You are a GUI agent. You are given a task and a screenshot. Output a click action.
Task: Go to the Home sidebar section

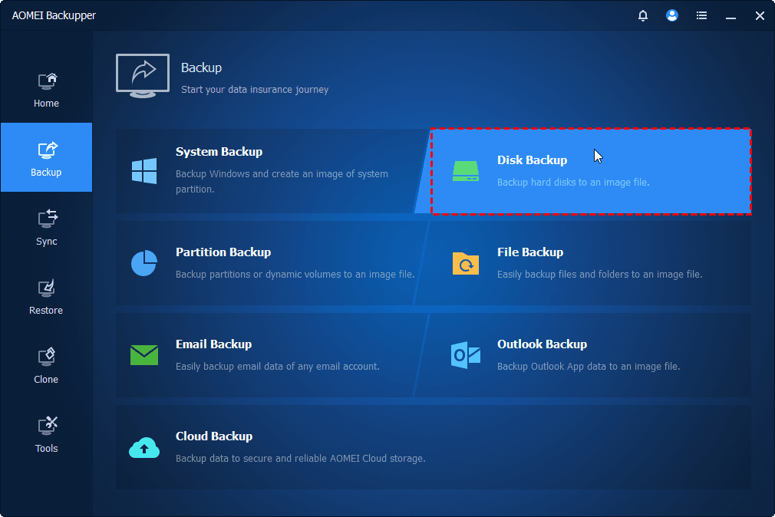point(47,90)
